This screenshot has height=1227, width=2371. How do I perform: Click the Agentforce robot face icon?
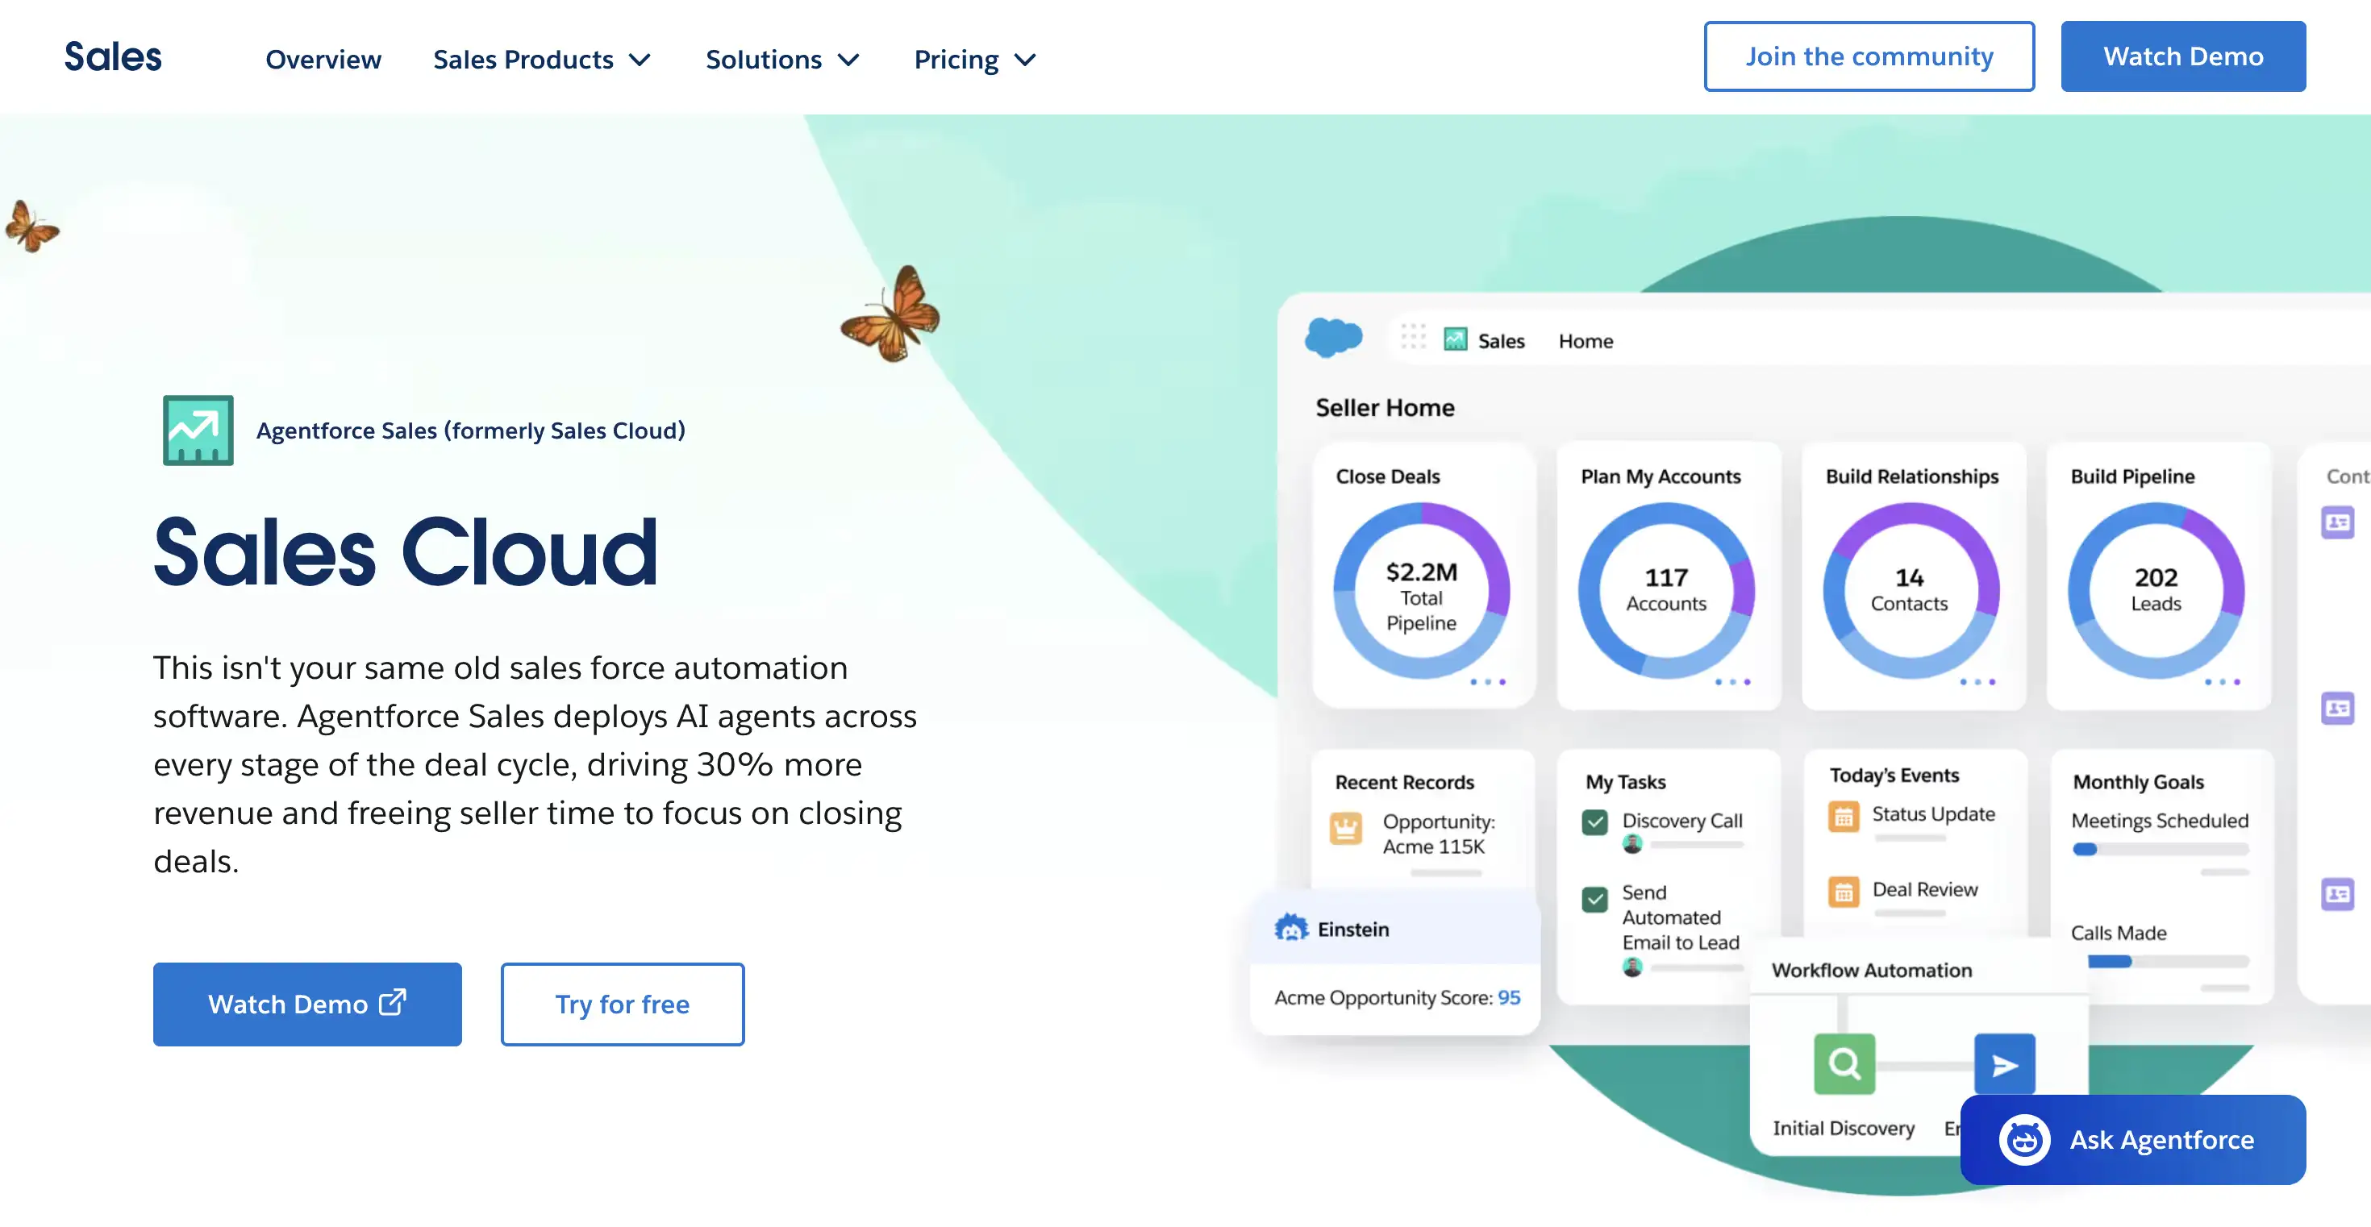click(x=2024, y=1140)
